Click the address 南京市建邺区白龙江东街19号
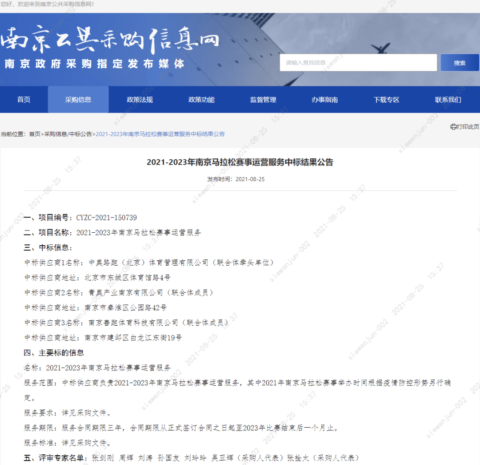480x465 pixels. [x=133, y=338]
